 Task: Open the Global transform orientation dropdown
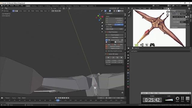[x=55, y=8]
